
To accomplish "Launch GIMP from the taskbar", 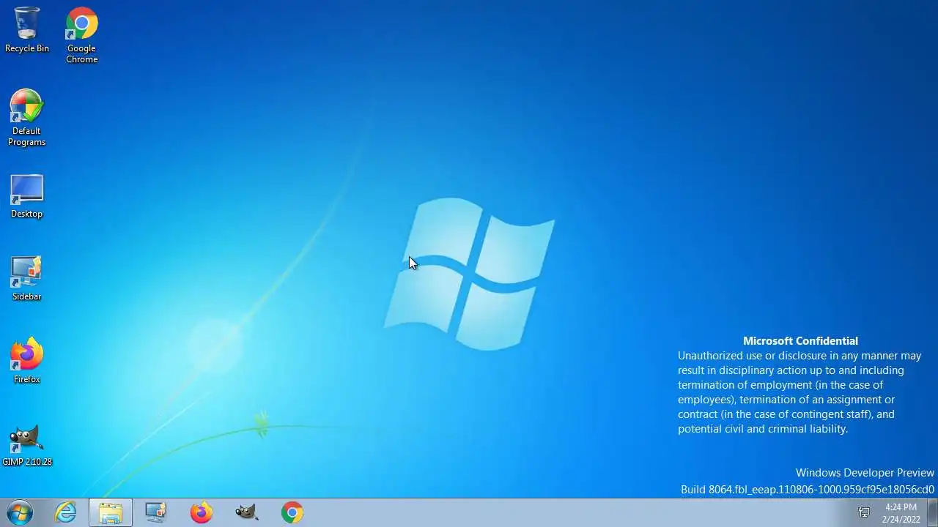I will pyautogui.click(x=247, y=512).
